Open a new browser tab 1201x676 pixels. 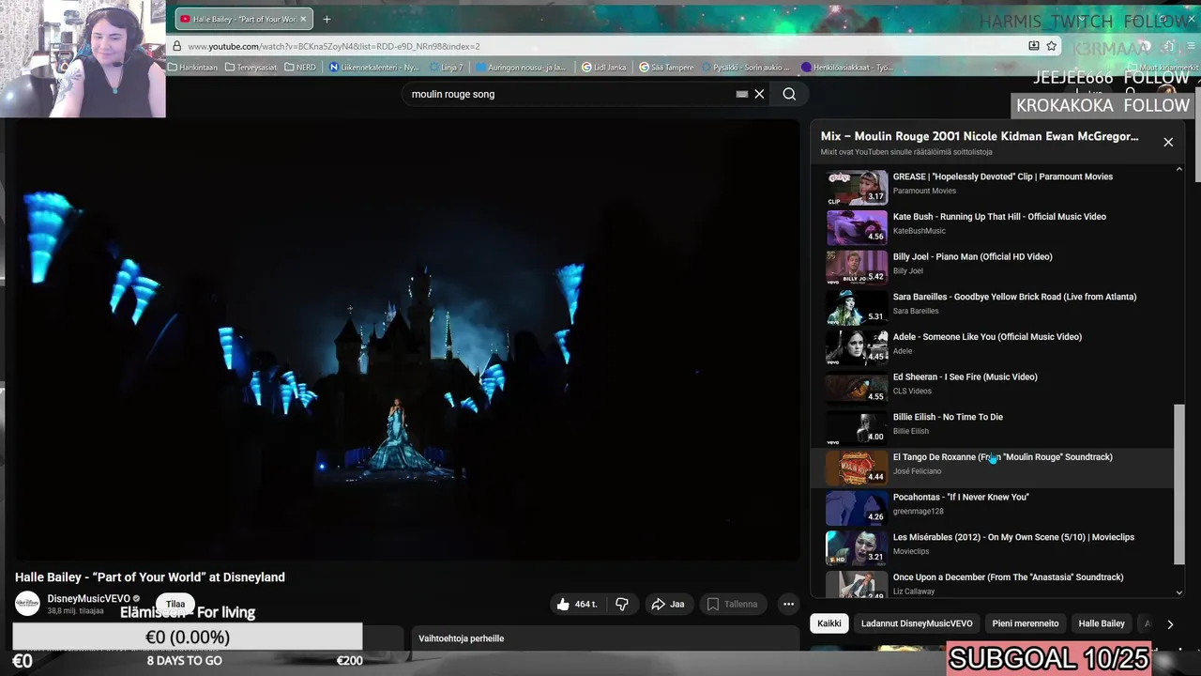click(x=327, y=19)
